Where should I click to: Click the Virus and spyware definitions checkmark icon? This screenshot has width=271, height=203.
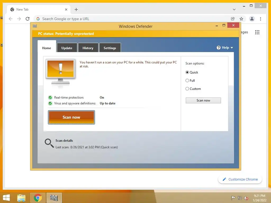[50, 103]
